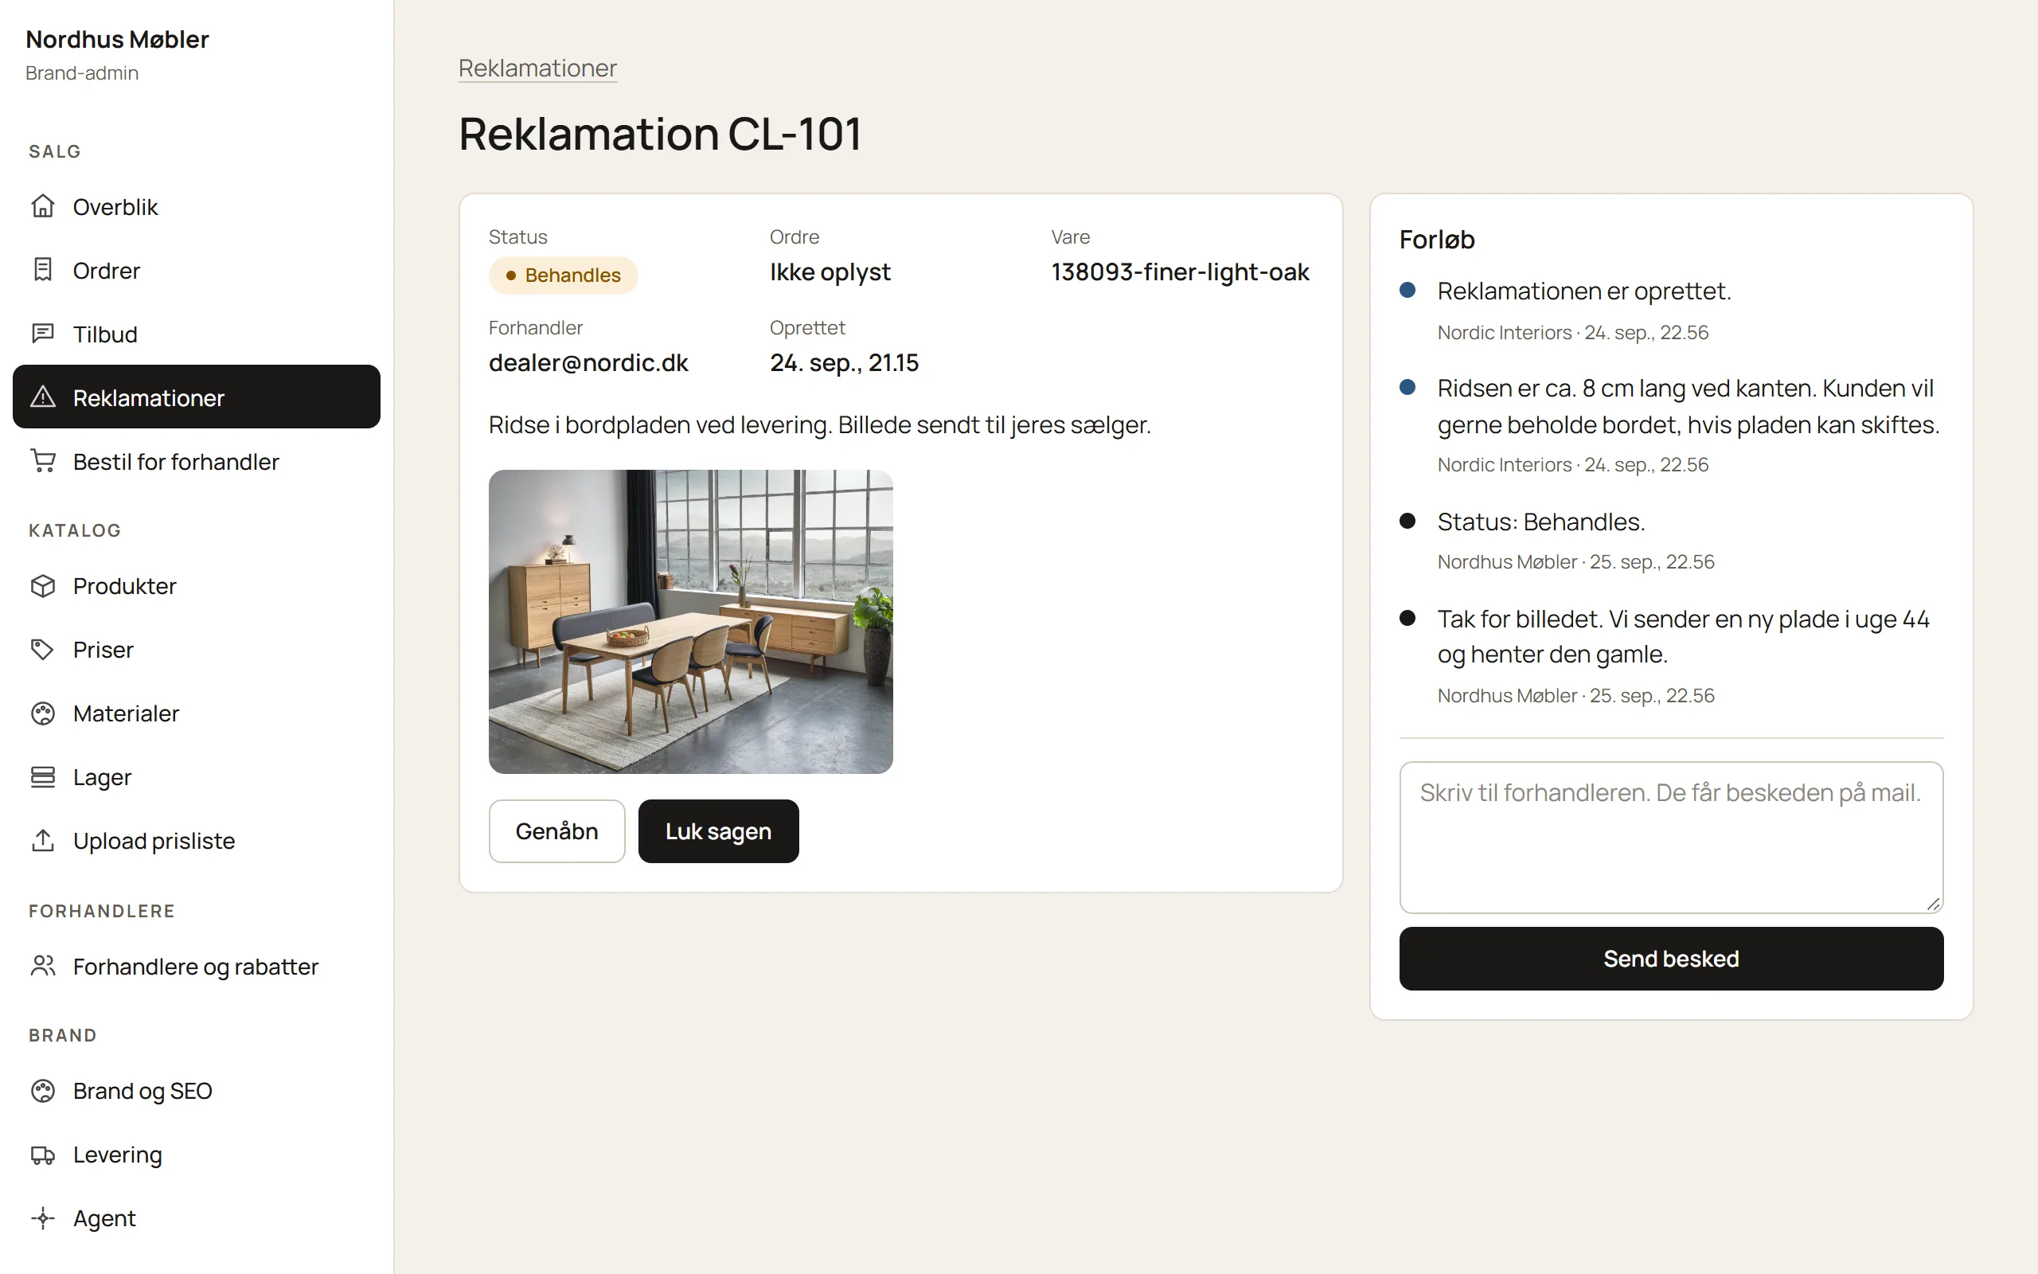Click the Materialer palette icon
2038x1274 pixels.
pyautogui.click(x=43, y=713)
